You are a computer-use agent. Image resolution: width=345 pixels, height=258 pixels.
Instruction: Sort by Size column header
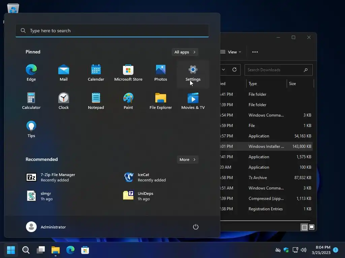point(300,84)
